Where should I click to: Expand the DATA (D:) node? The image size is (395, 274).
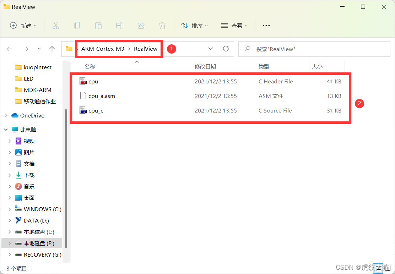(x=10, y=220)
